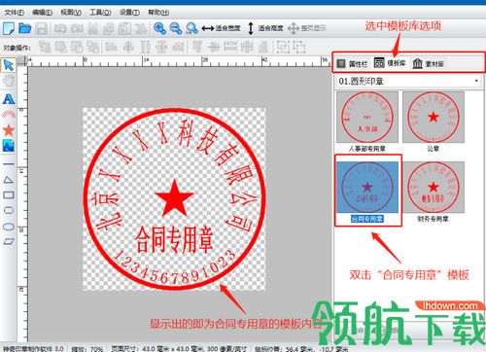Screen dimensions: 486x352
Task: Select the 公章 template thumbnail
Action: click(434, 117)
